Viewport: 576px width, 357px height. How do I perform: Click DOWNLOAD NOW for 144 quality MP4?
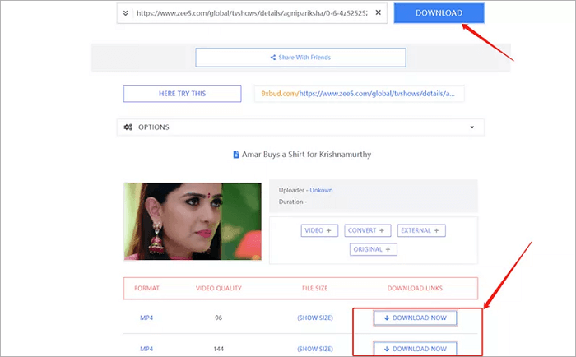pyautogui.click(x=415, y=349)
